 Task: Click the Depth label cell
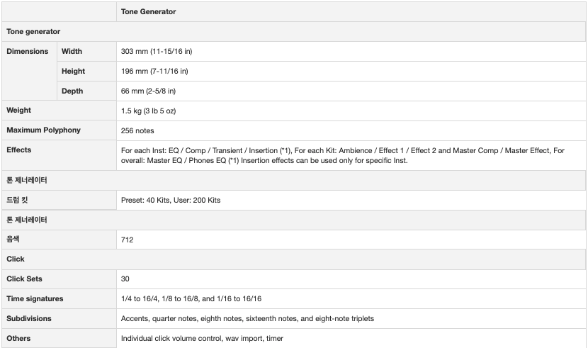72,91
